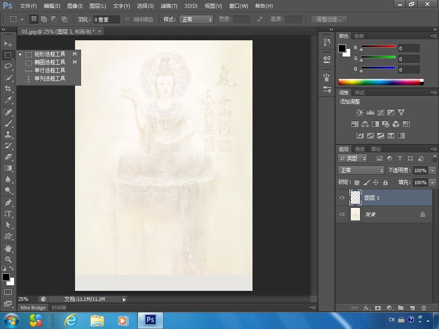Click the Add layer mask icon
Image resolution: width=439 pixels, height=329 pixels.
pos(378,308)
